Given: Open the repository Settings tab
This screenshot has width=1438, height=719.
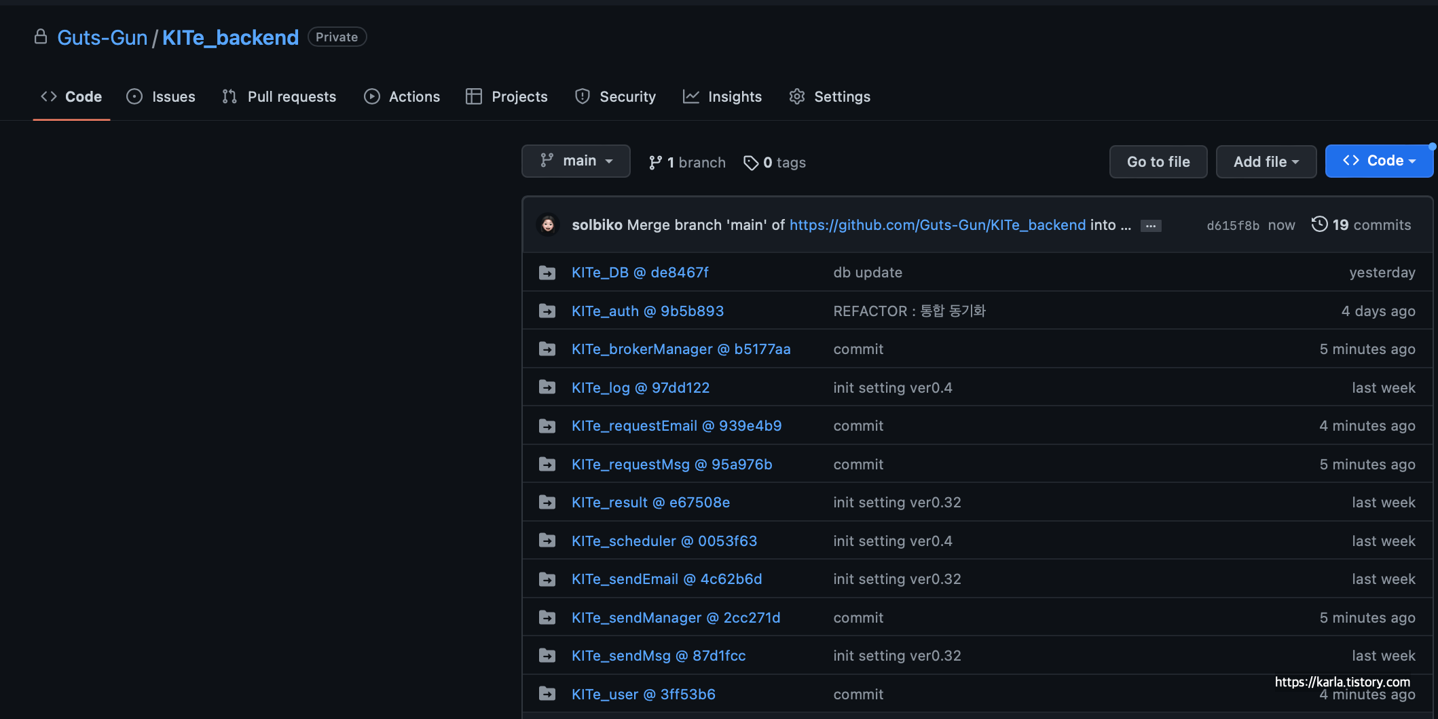Looking at the screenshot, I should pyautogui.click(x=830, y=96).
